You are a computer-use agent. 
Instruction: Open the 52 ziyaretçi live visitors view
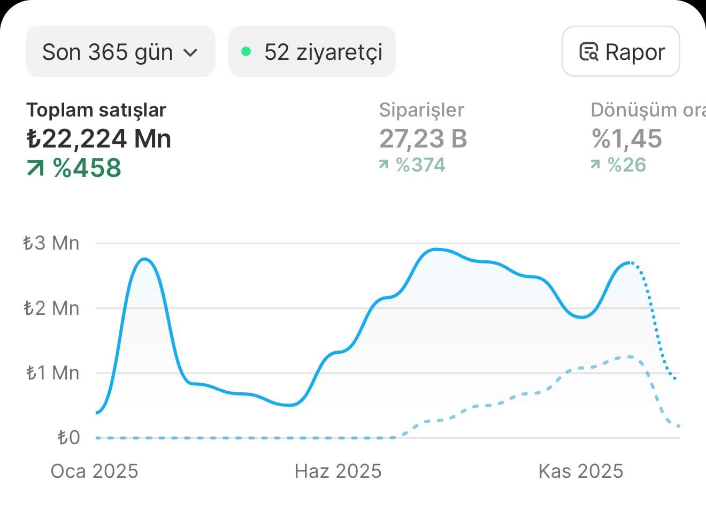[312, 52]
